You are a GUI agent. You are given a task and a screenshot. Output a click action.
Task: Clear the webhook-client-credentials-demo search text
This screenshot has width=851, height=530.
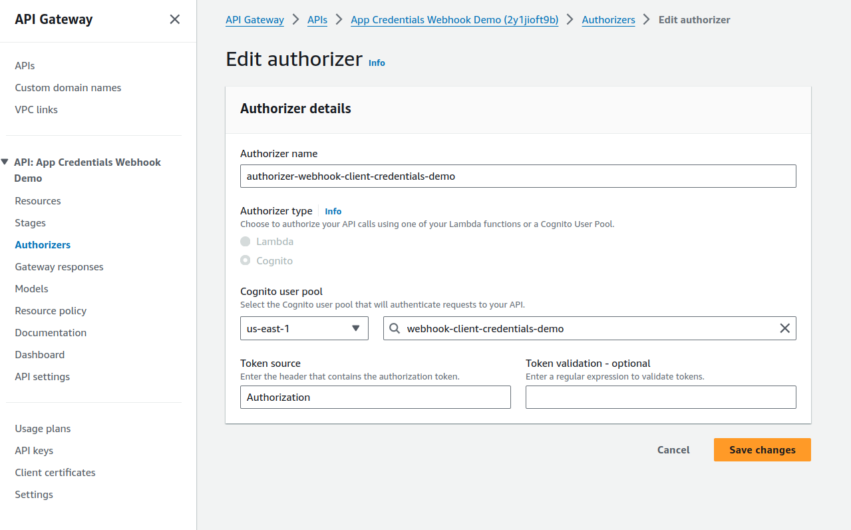pyautogui.click(x=784, y=328)
